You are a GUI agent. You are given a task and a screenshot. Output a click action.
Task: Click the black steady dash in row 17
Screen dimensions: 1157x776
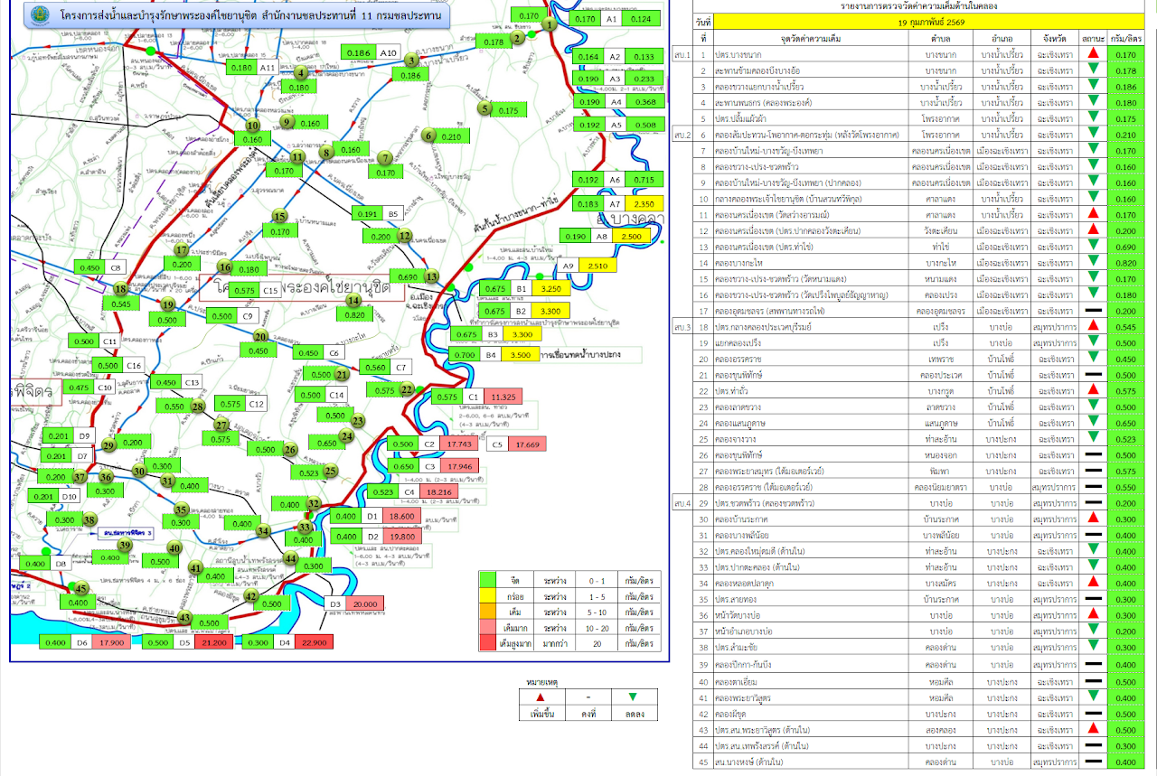(1094, 312)
